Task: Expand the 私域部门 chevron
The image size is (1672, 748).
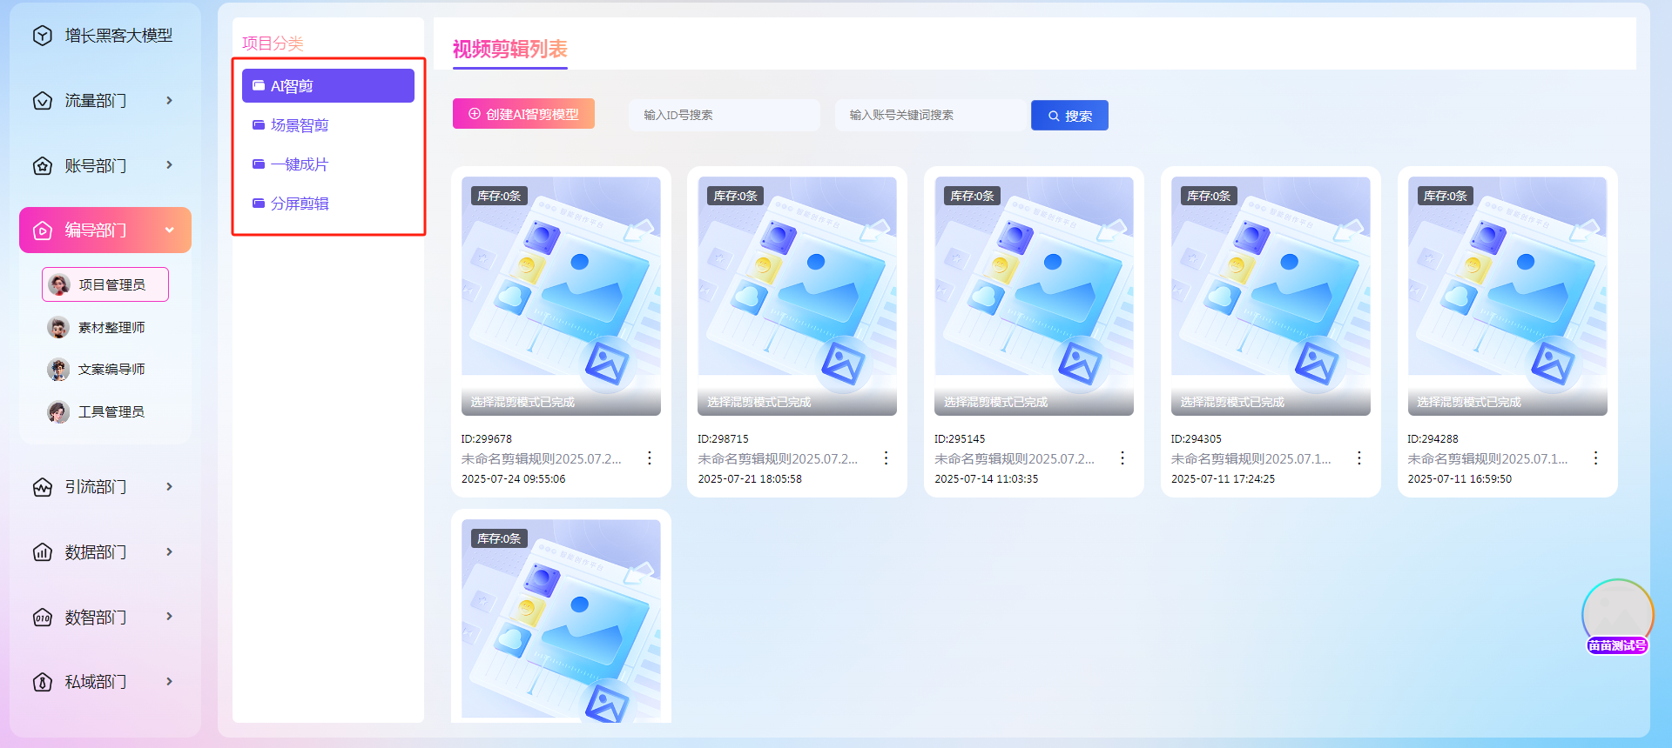Action: click(x=169, y=682)
